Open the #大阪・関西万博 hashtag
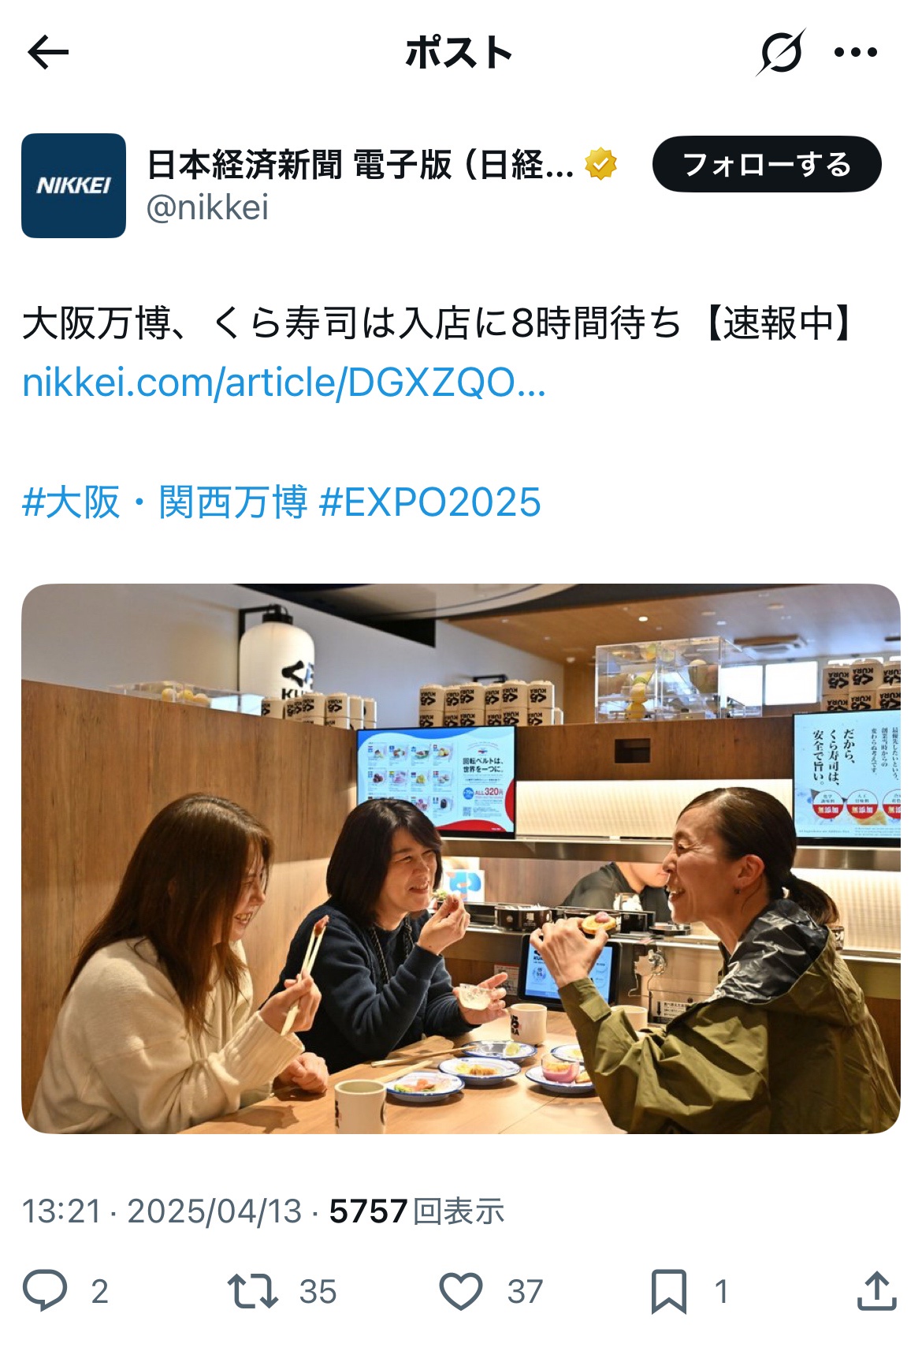922x1351 pixels. pyautogui.click(x=165, y=502)
